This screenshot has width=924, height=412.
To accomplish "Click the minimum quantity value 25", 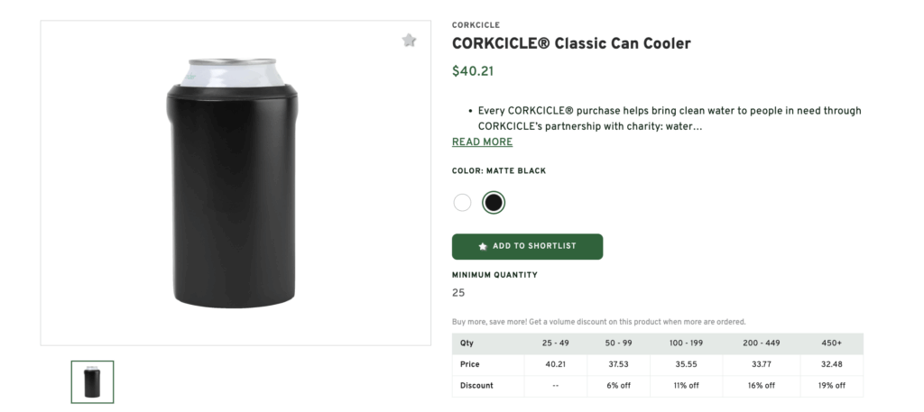I will pos(458,293).
